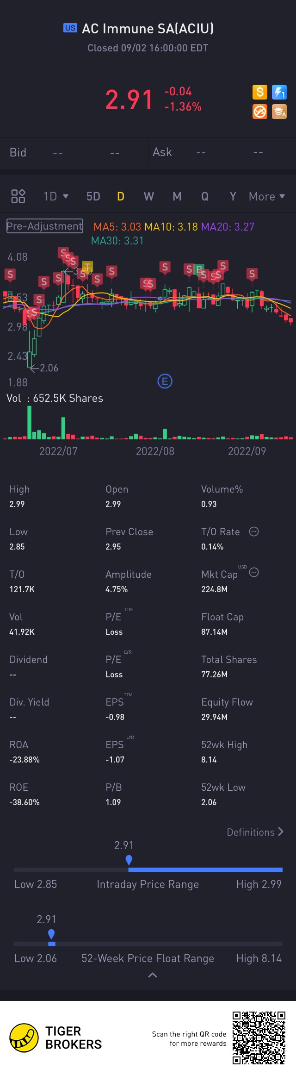
Task: Toggle the Pre-Adjustment price setting
Action: pyautogui.click(x=45, y=226)
